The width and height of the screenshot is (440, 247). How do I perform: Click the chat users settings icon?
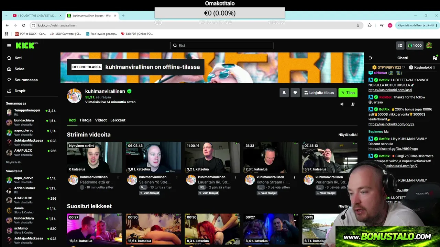[x=435, y=58]
